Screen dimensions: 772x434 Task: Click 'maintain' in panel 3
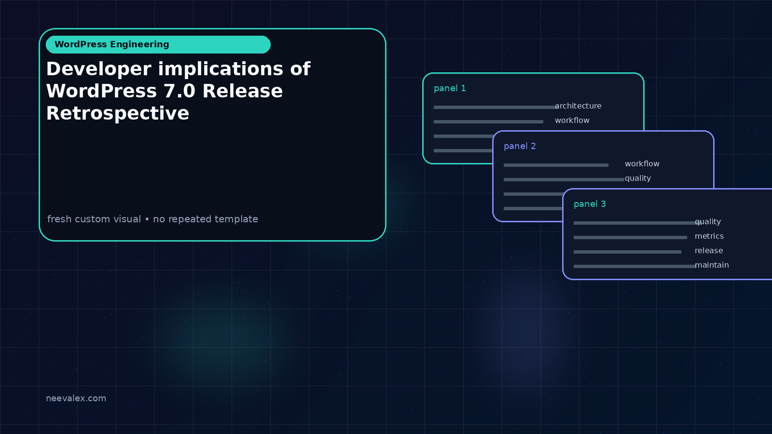point(712,265)
